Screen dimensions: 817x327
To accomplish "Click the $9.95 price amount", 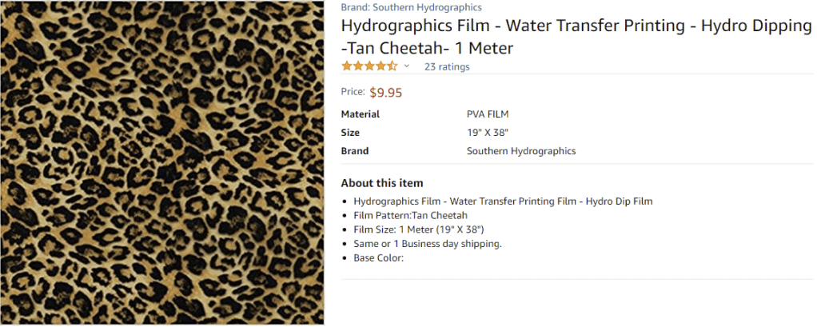I will pyautogui.click(x=386, y=92).
